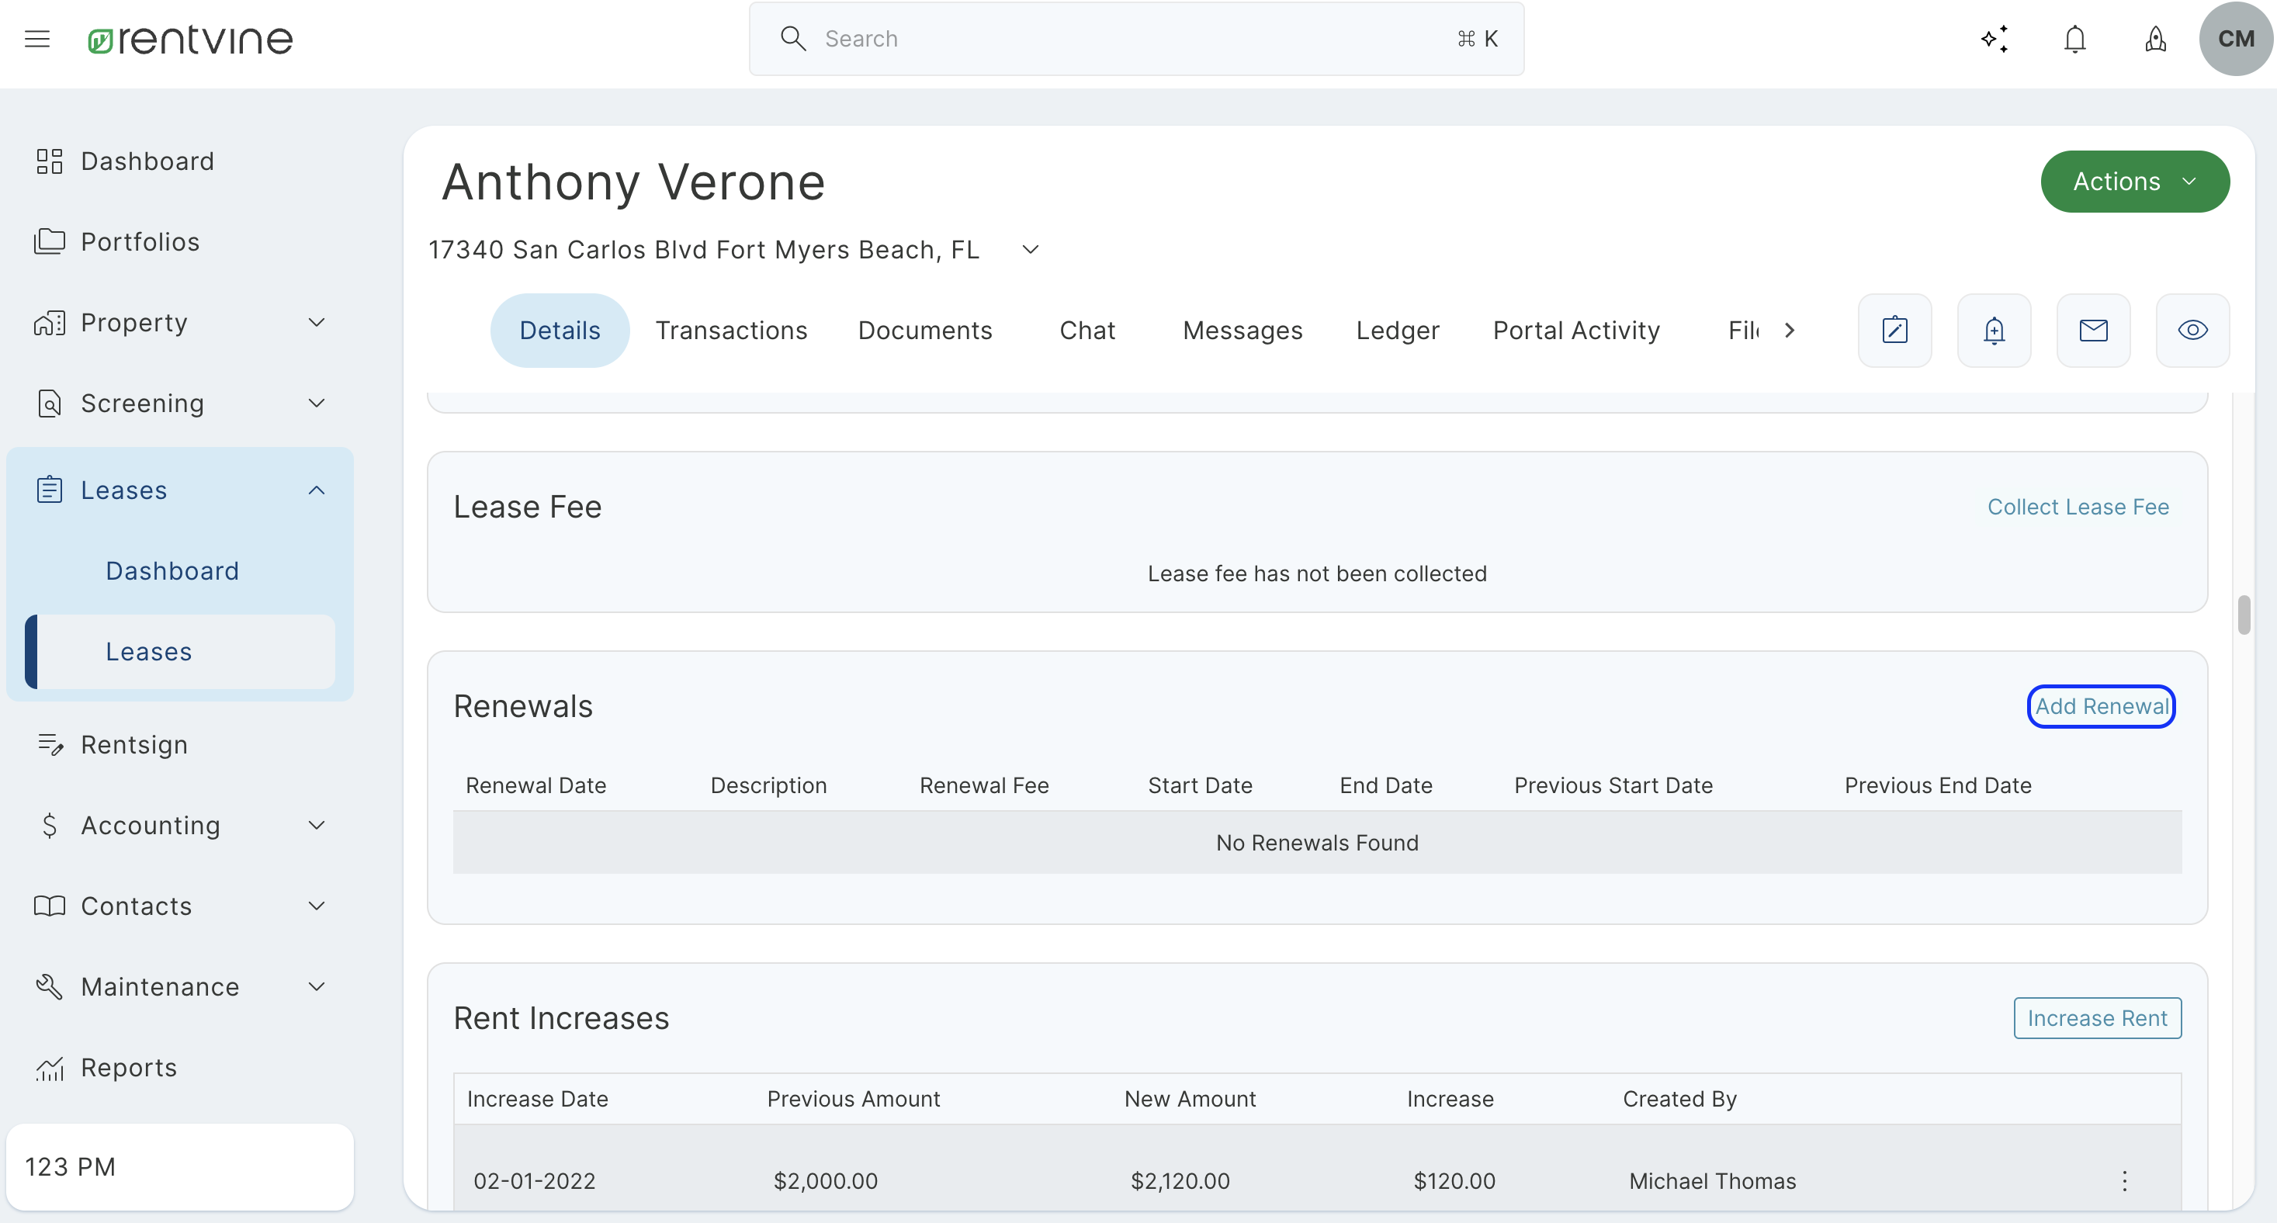The image size is (2277, 1223).
Task: Click the page vertical scrollbar thumb
Action: click(x=2244, y=614)
